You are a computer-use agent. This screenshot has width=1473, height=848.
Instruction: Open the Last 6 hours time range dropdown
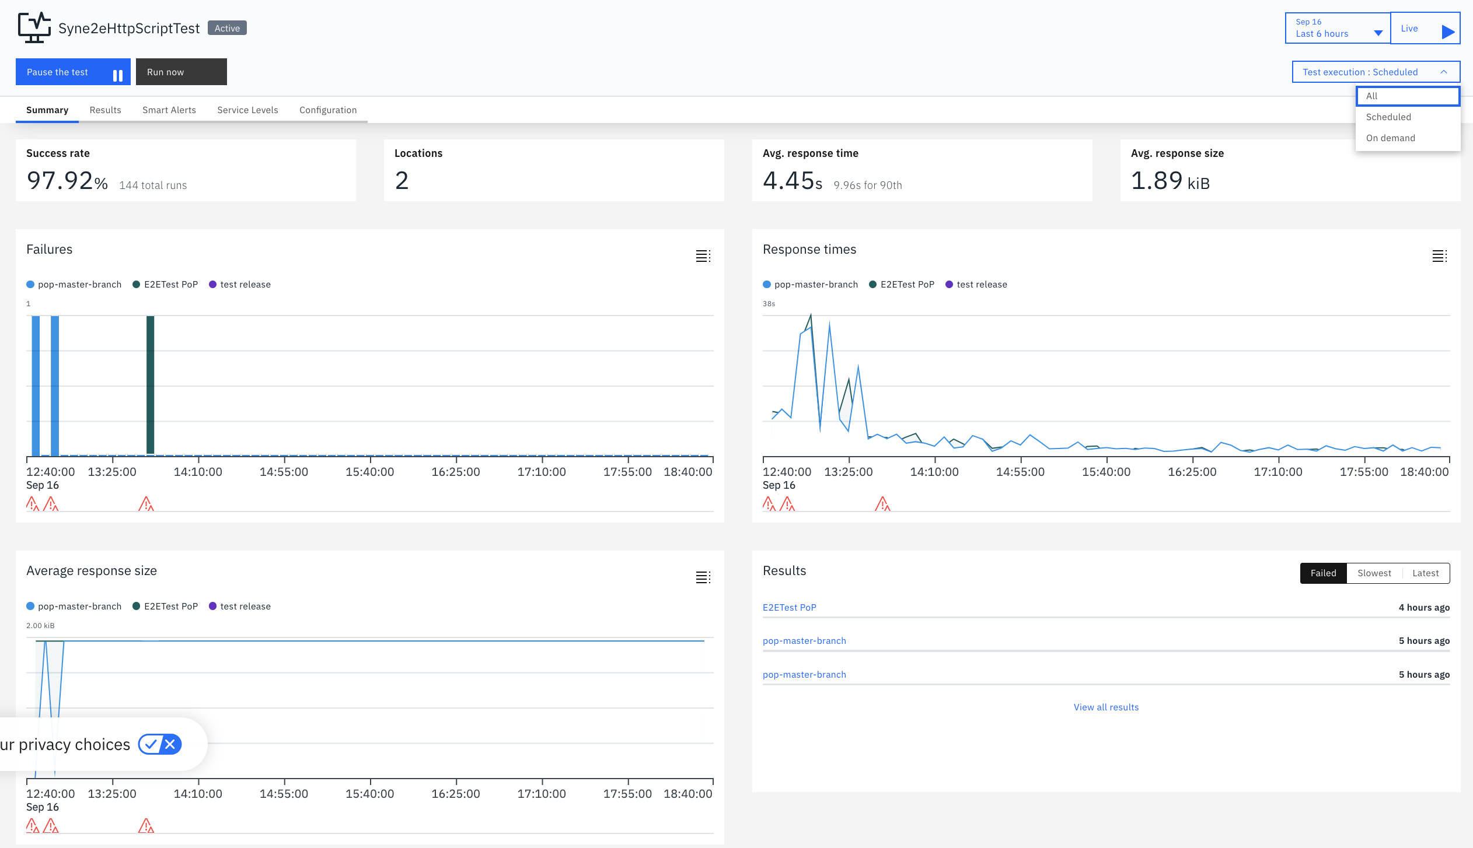tap(1338, 28)
